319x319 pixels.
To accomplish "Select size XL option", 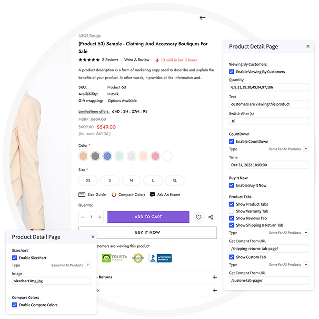I will pyautogui.click(x=174, y=181).
